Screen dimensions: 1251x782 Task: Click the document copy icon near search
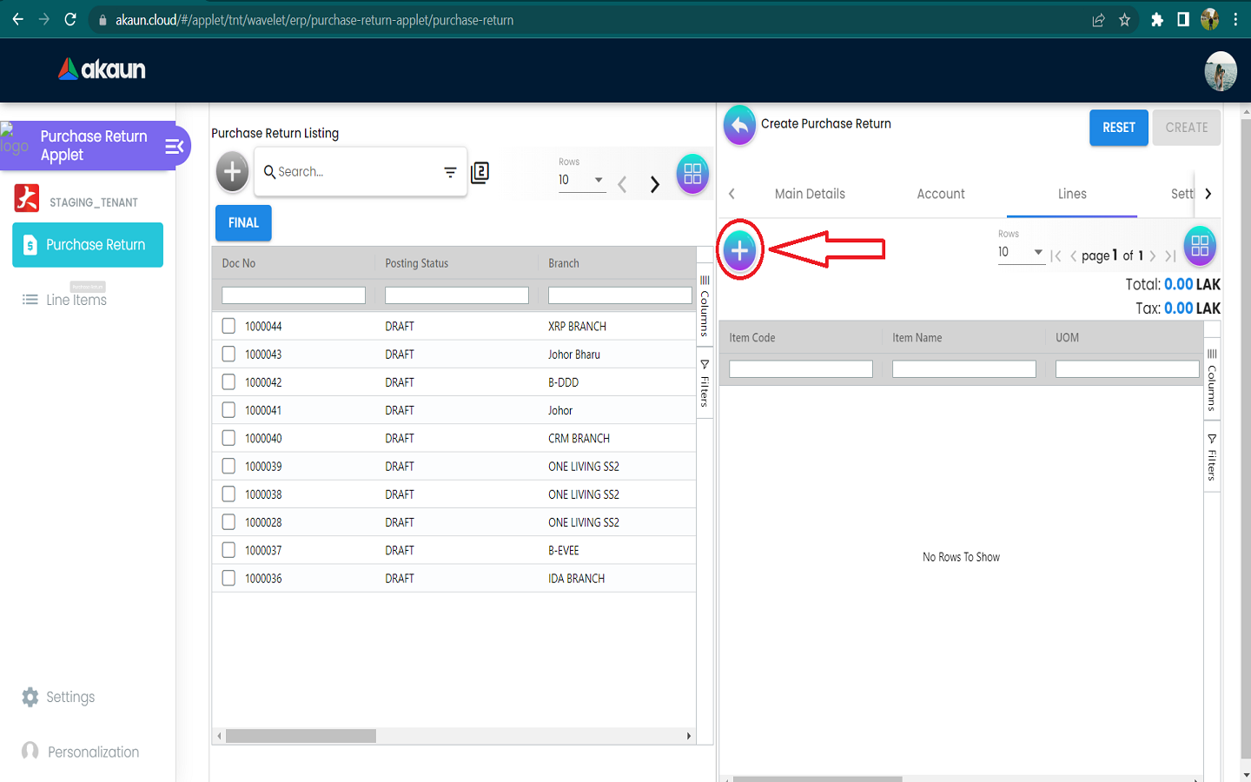480,173
